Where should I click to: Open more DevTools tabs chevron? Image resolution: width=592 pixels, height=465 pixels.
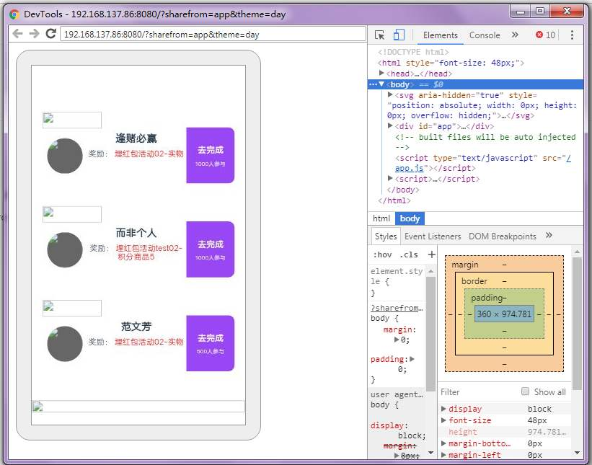click(x=515, y=35)
